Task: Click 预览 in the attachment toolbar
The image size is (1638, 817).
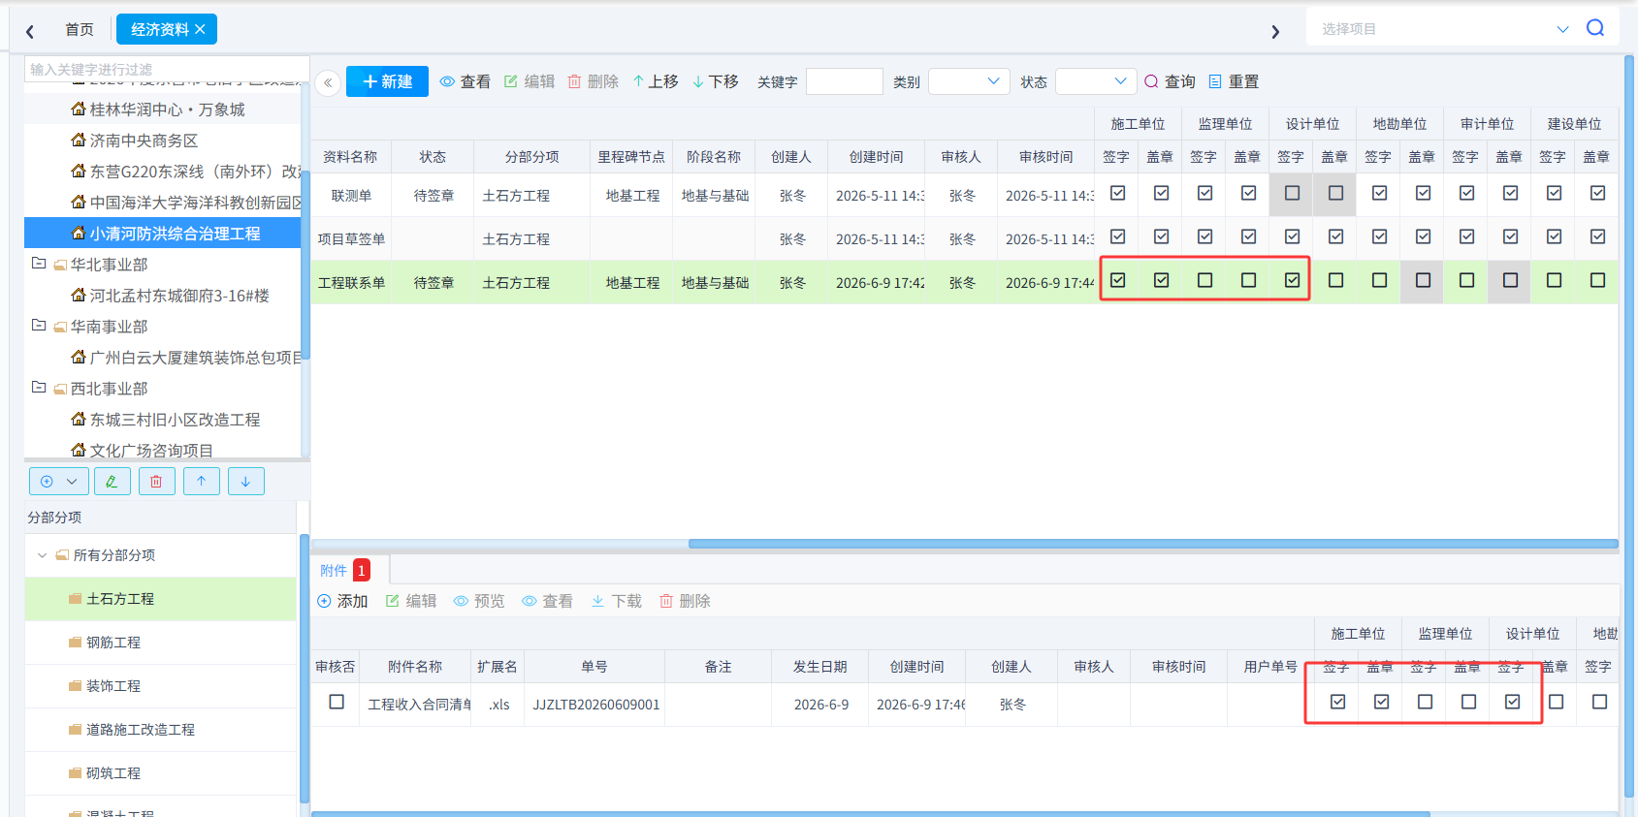Action: tap(479, 602)
